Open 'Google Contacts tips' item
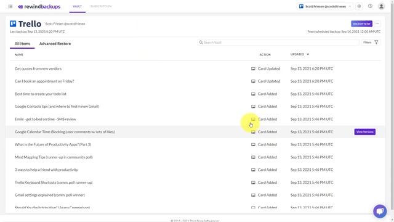The height and width of the screenshot is (222, 394). [x=57, y=107]
